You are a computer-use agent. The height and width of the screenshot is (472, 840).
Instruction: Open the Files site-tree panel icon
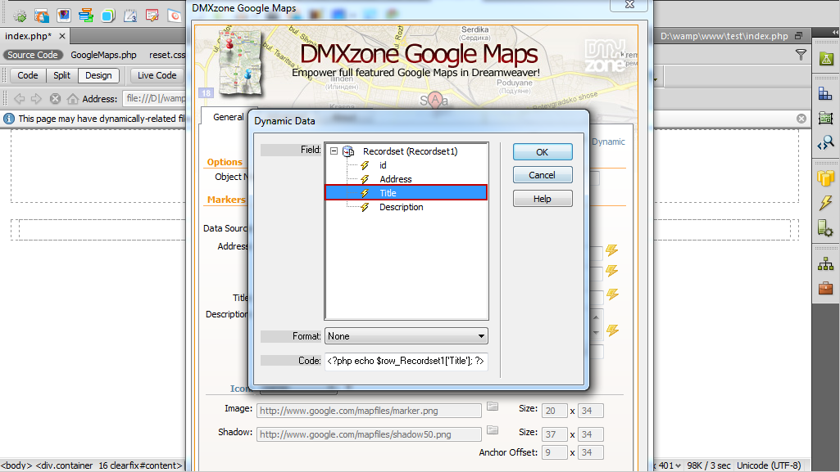point(825,263)
